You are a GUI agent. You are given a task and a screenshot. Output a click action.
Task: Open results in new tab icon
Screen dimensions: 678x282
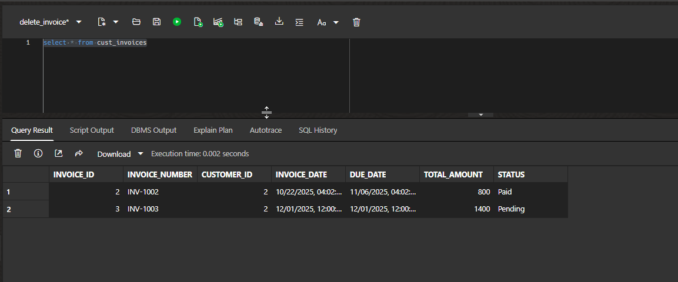click(x=58, y=153)
